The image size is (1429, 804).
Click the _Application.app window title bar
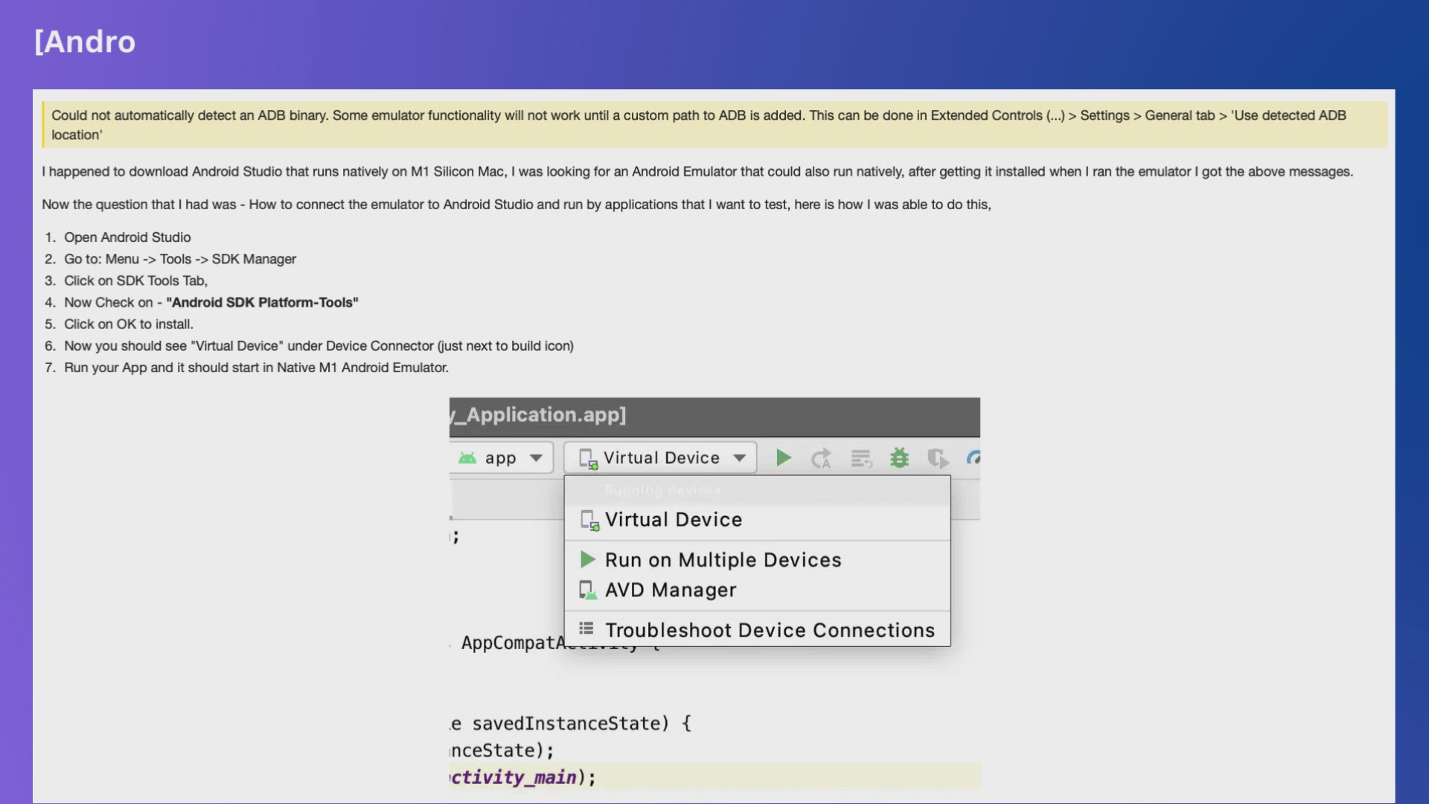coord(713,415)
